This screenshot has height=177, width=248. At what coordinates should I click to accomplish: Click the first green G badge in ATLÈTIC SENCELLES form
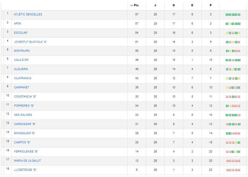click(x=227, y=14)
